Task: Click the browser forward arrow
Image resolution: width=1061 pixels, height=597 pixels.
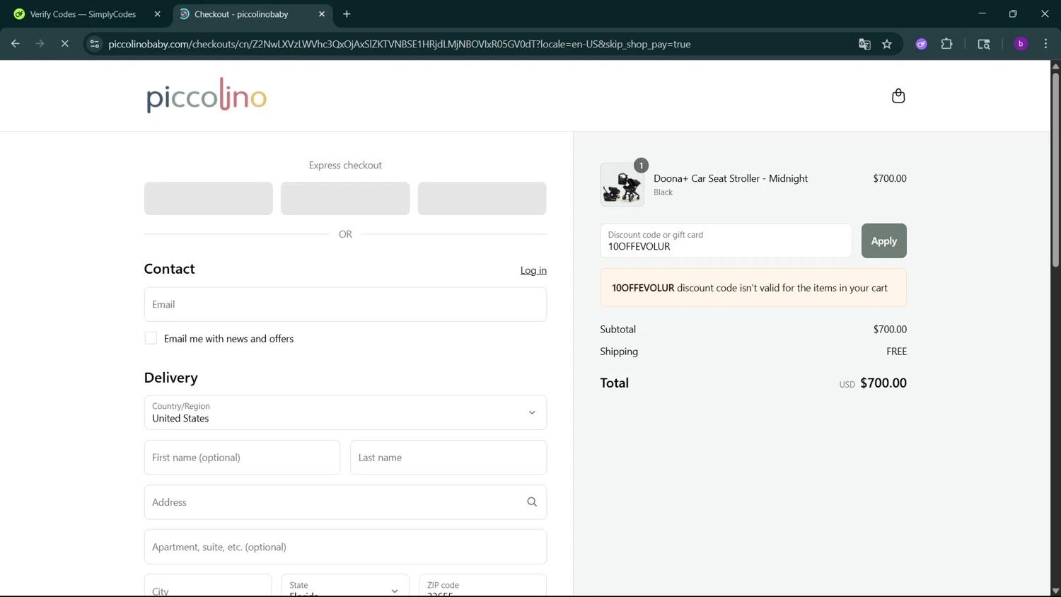Action: pos(40,44)
